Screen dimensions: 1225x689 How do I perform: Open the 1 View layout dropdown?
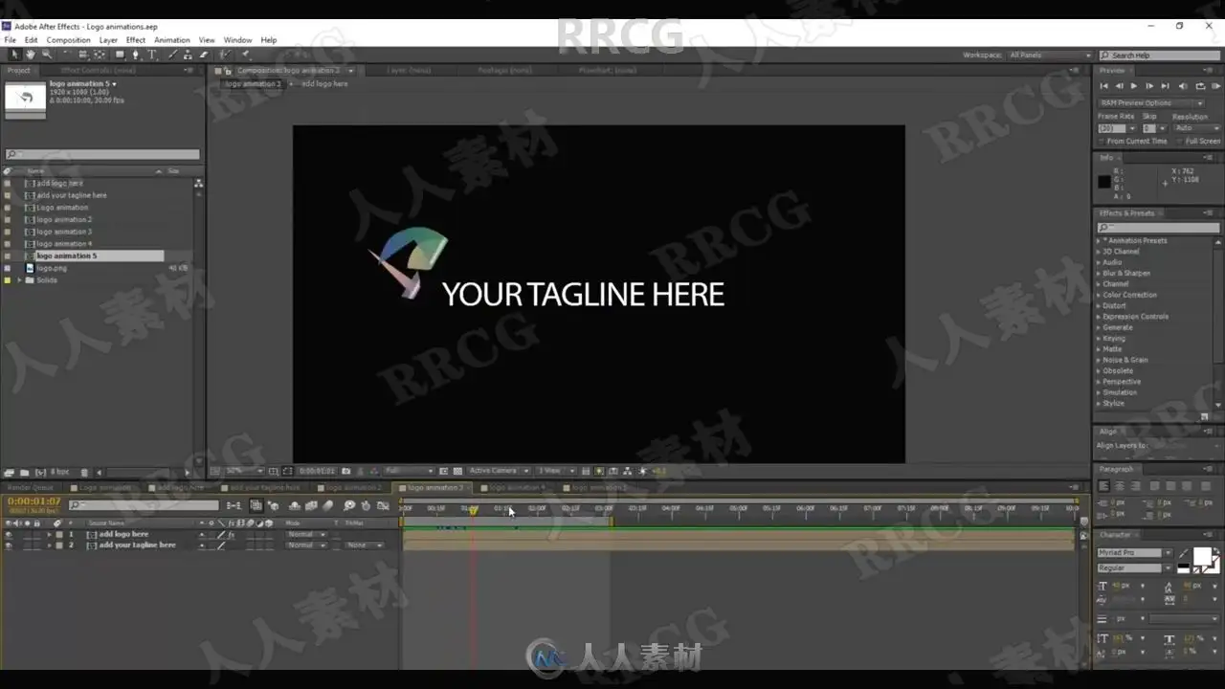(x=554, y=471)
